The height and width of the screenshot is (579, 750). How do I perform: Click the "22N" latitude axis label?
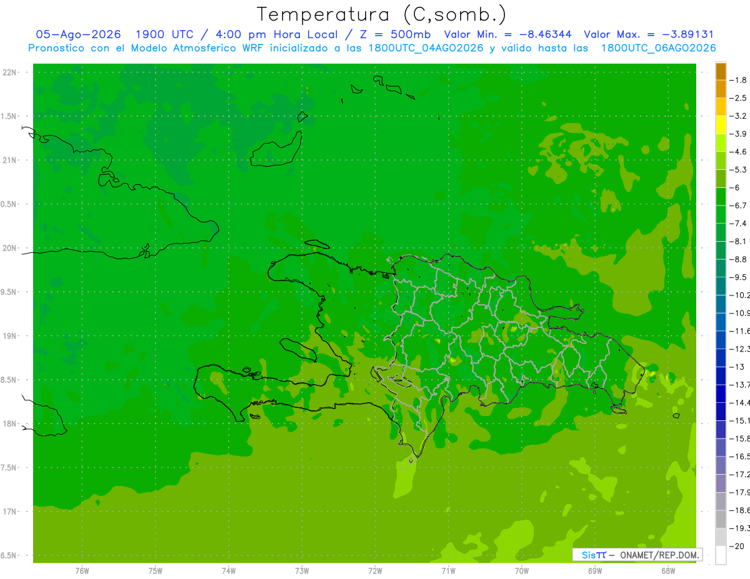(x=10, y=72)
